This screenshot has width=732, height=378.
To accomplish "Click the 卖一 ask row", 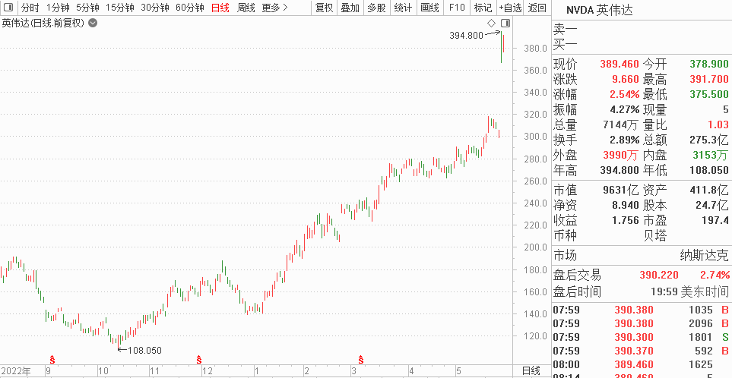I will 641,30.
